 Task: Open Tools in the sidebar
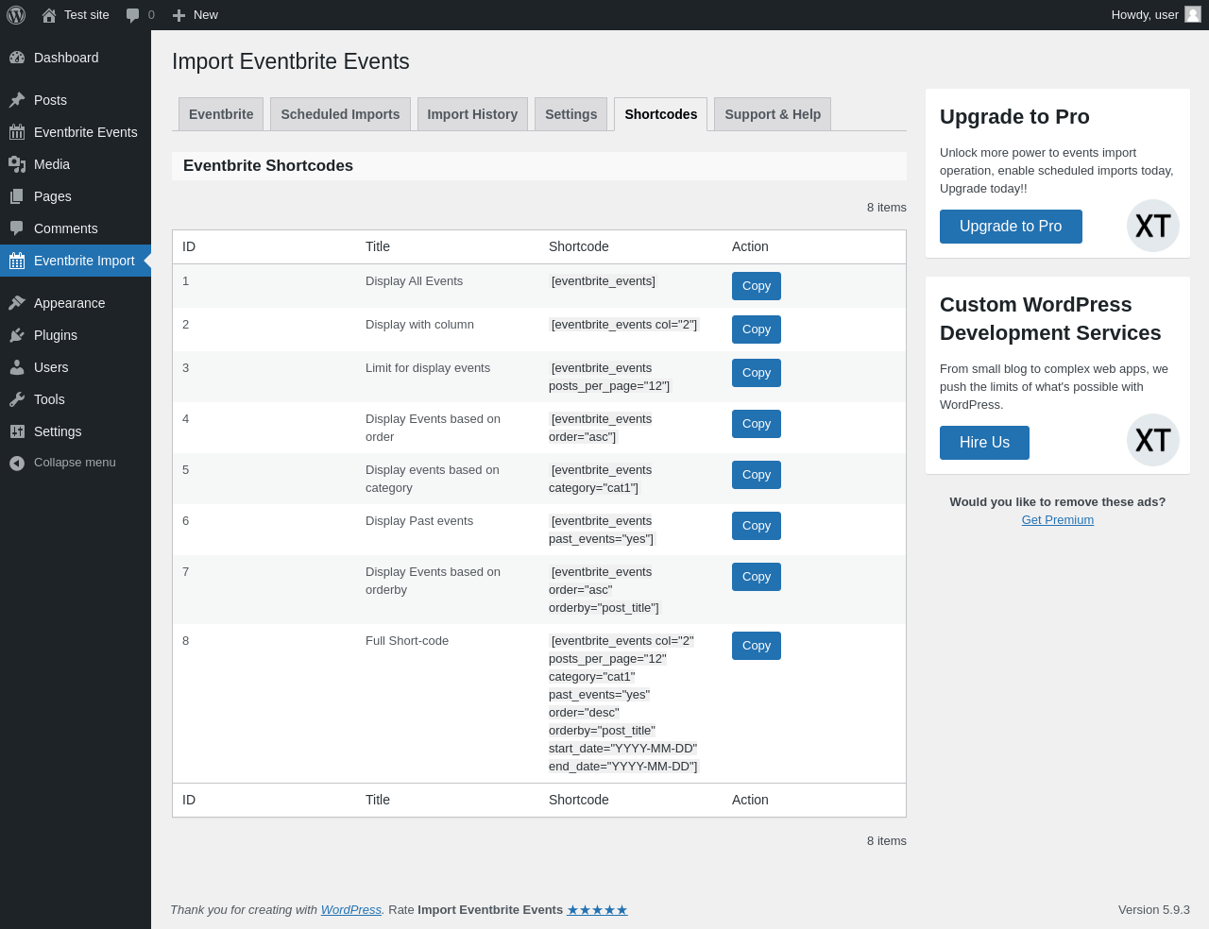pos(76,399)
